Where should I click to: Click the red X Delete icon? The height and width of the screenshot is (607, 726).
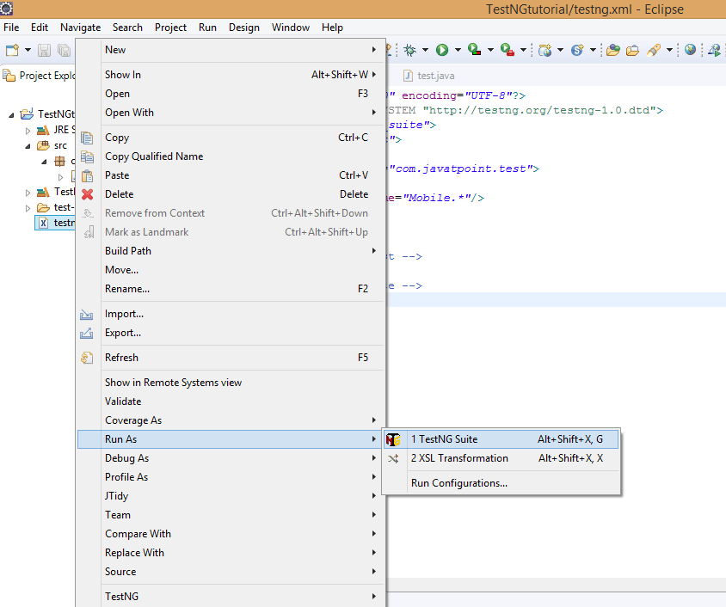click(87, 194)
